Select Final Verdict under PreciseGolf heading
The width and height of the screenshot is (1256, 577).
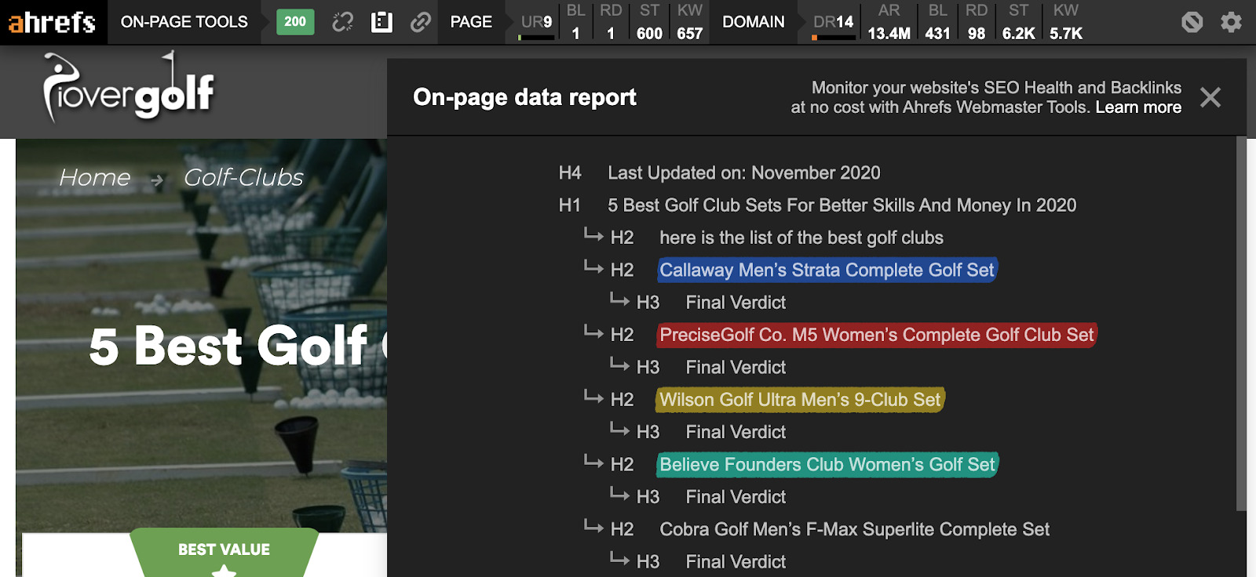pos(736,367)
